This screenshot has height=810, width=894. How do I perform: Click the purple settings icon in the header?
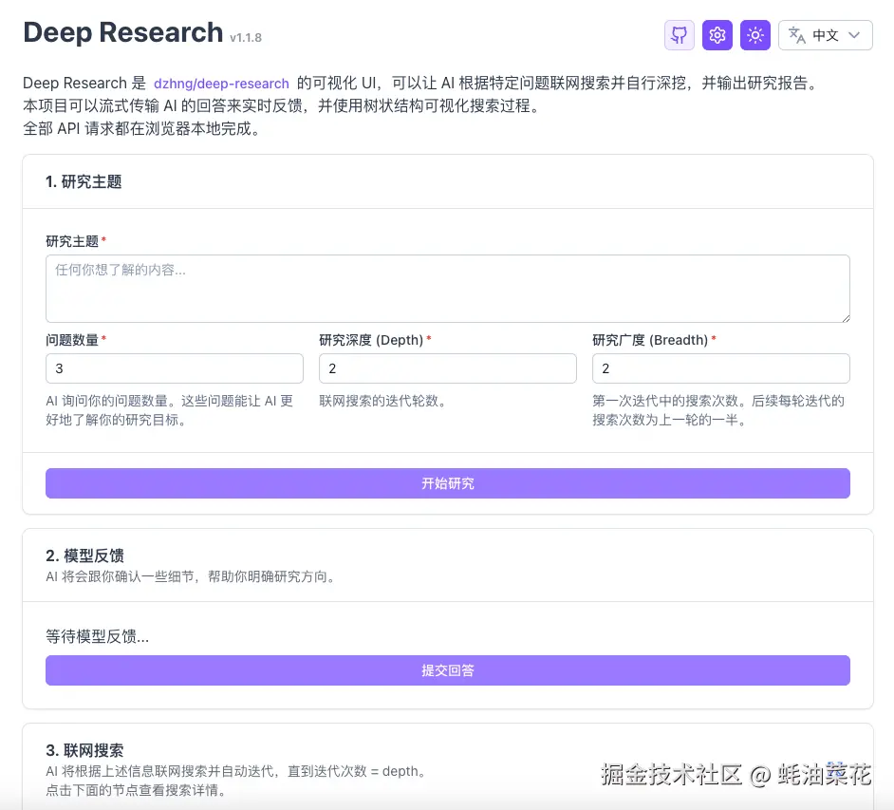717,34
